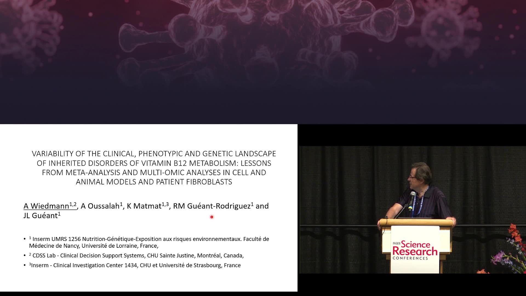Click the red laser pointer dot on slide
Viewport: 526px width, 296px height.
[211, 217]
